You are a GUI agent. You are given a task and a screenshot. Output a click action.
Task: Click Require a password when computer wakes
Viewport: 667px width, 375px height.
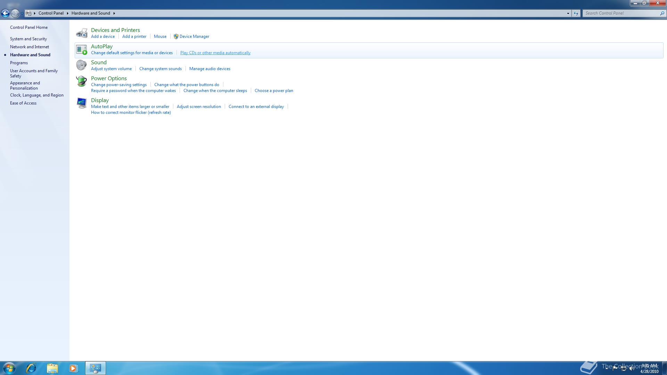point(133,91)
